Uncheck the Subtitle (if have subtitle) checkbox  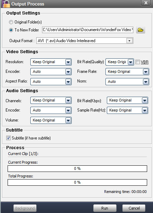click(x=8, y=138)
